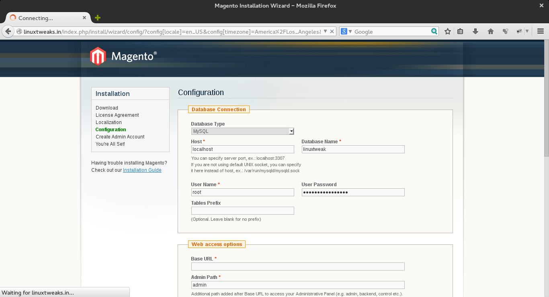Select Localization installation step

click(x=109, y=122)
